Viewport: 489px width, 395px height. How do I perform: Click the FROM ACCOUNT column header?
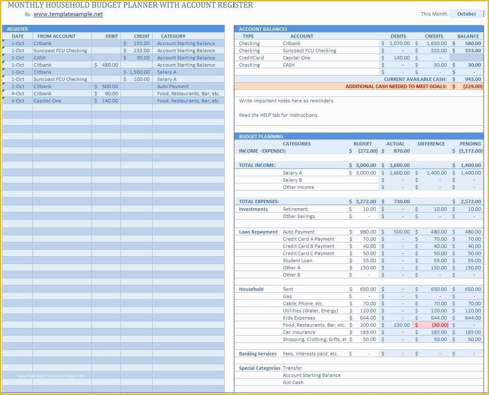pos(56,36)
